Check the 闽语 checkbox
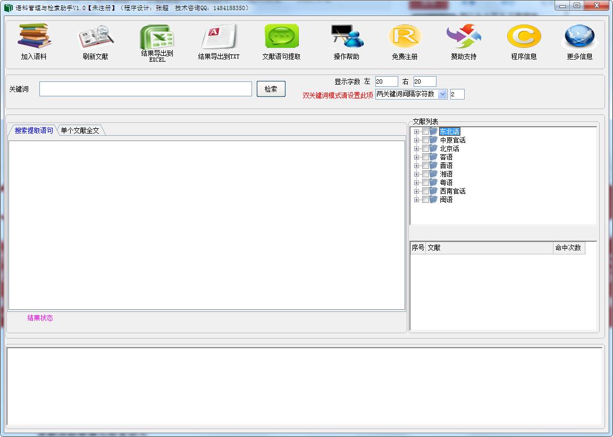 point(425,200)
